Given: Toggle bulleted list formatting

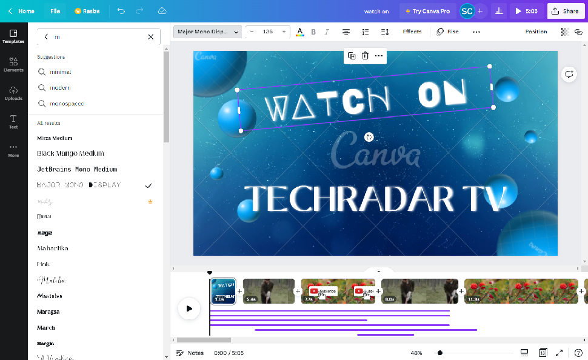Looking at the screenshot, I should 366,32.
